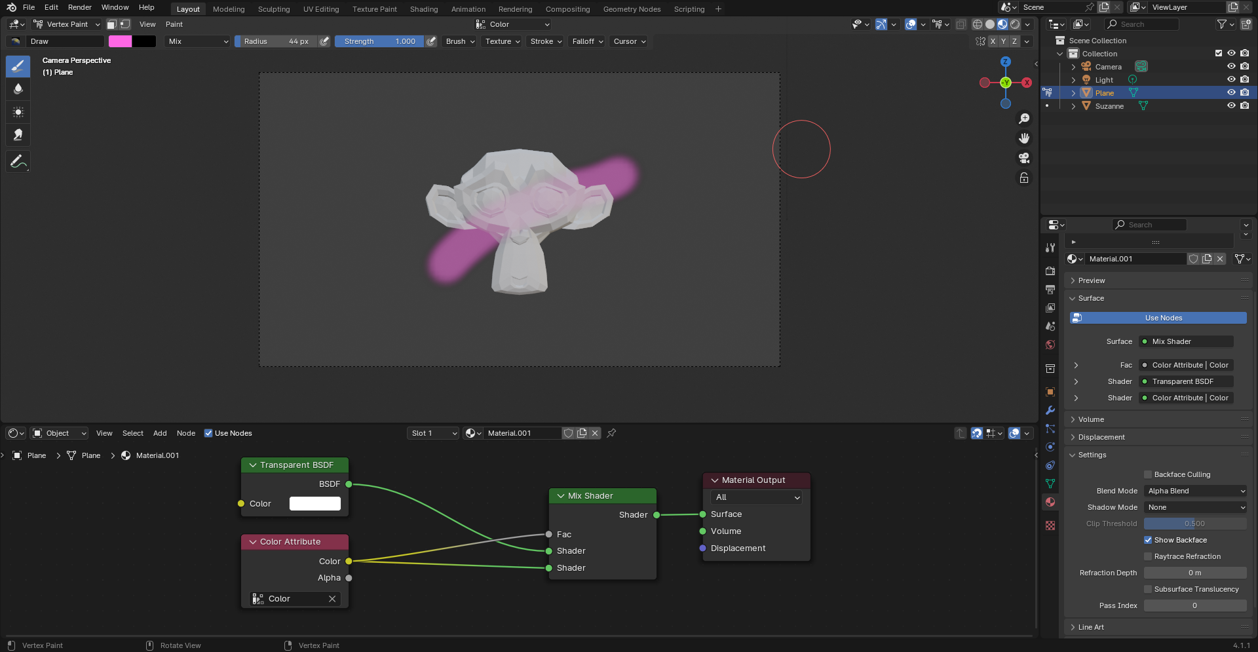
Task: Enable Subsurface Translucency checkbox
Action: pyautogui.click(x=1148, y=589)
